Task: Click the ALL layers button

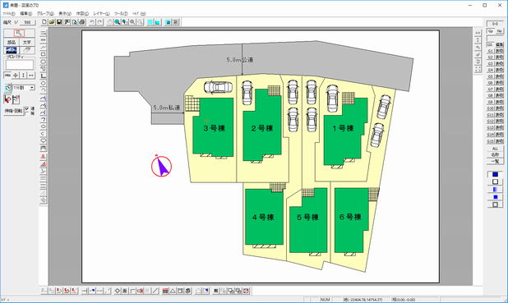Action: click(495, 149)
